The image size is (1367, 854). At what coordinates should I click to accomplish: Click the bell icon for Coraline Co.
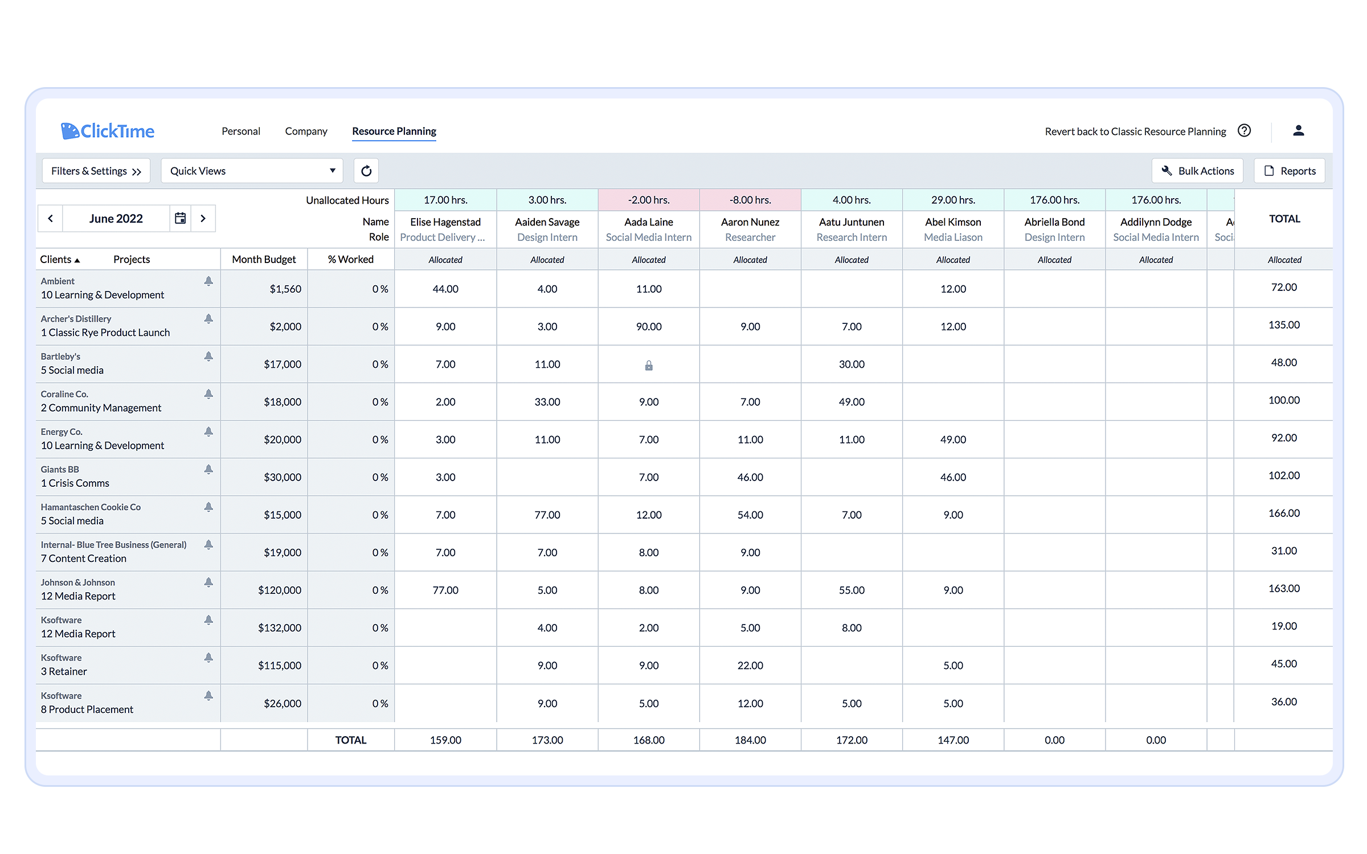point(208,394)
